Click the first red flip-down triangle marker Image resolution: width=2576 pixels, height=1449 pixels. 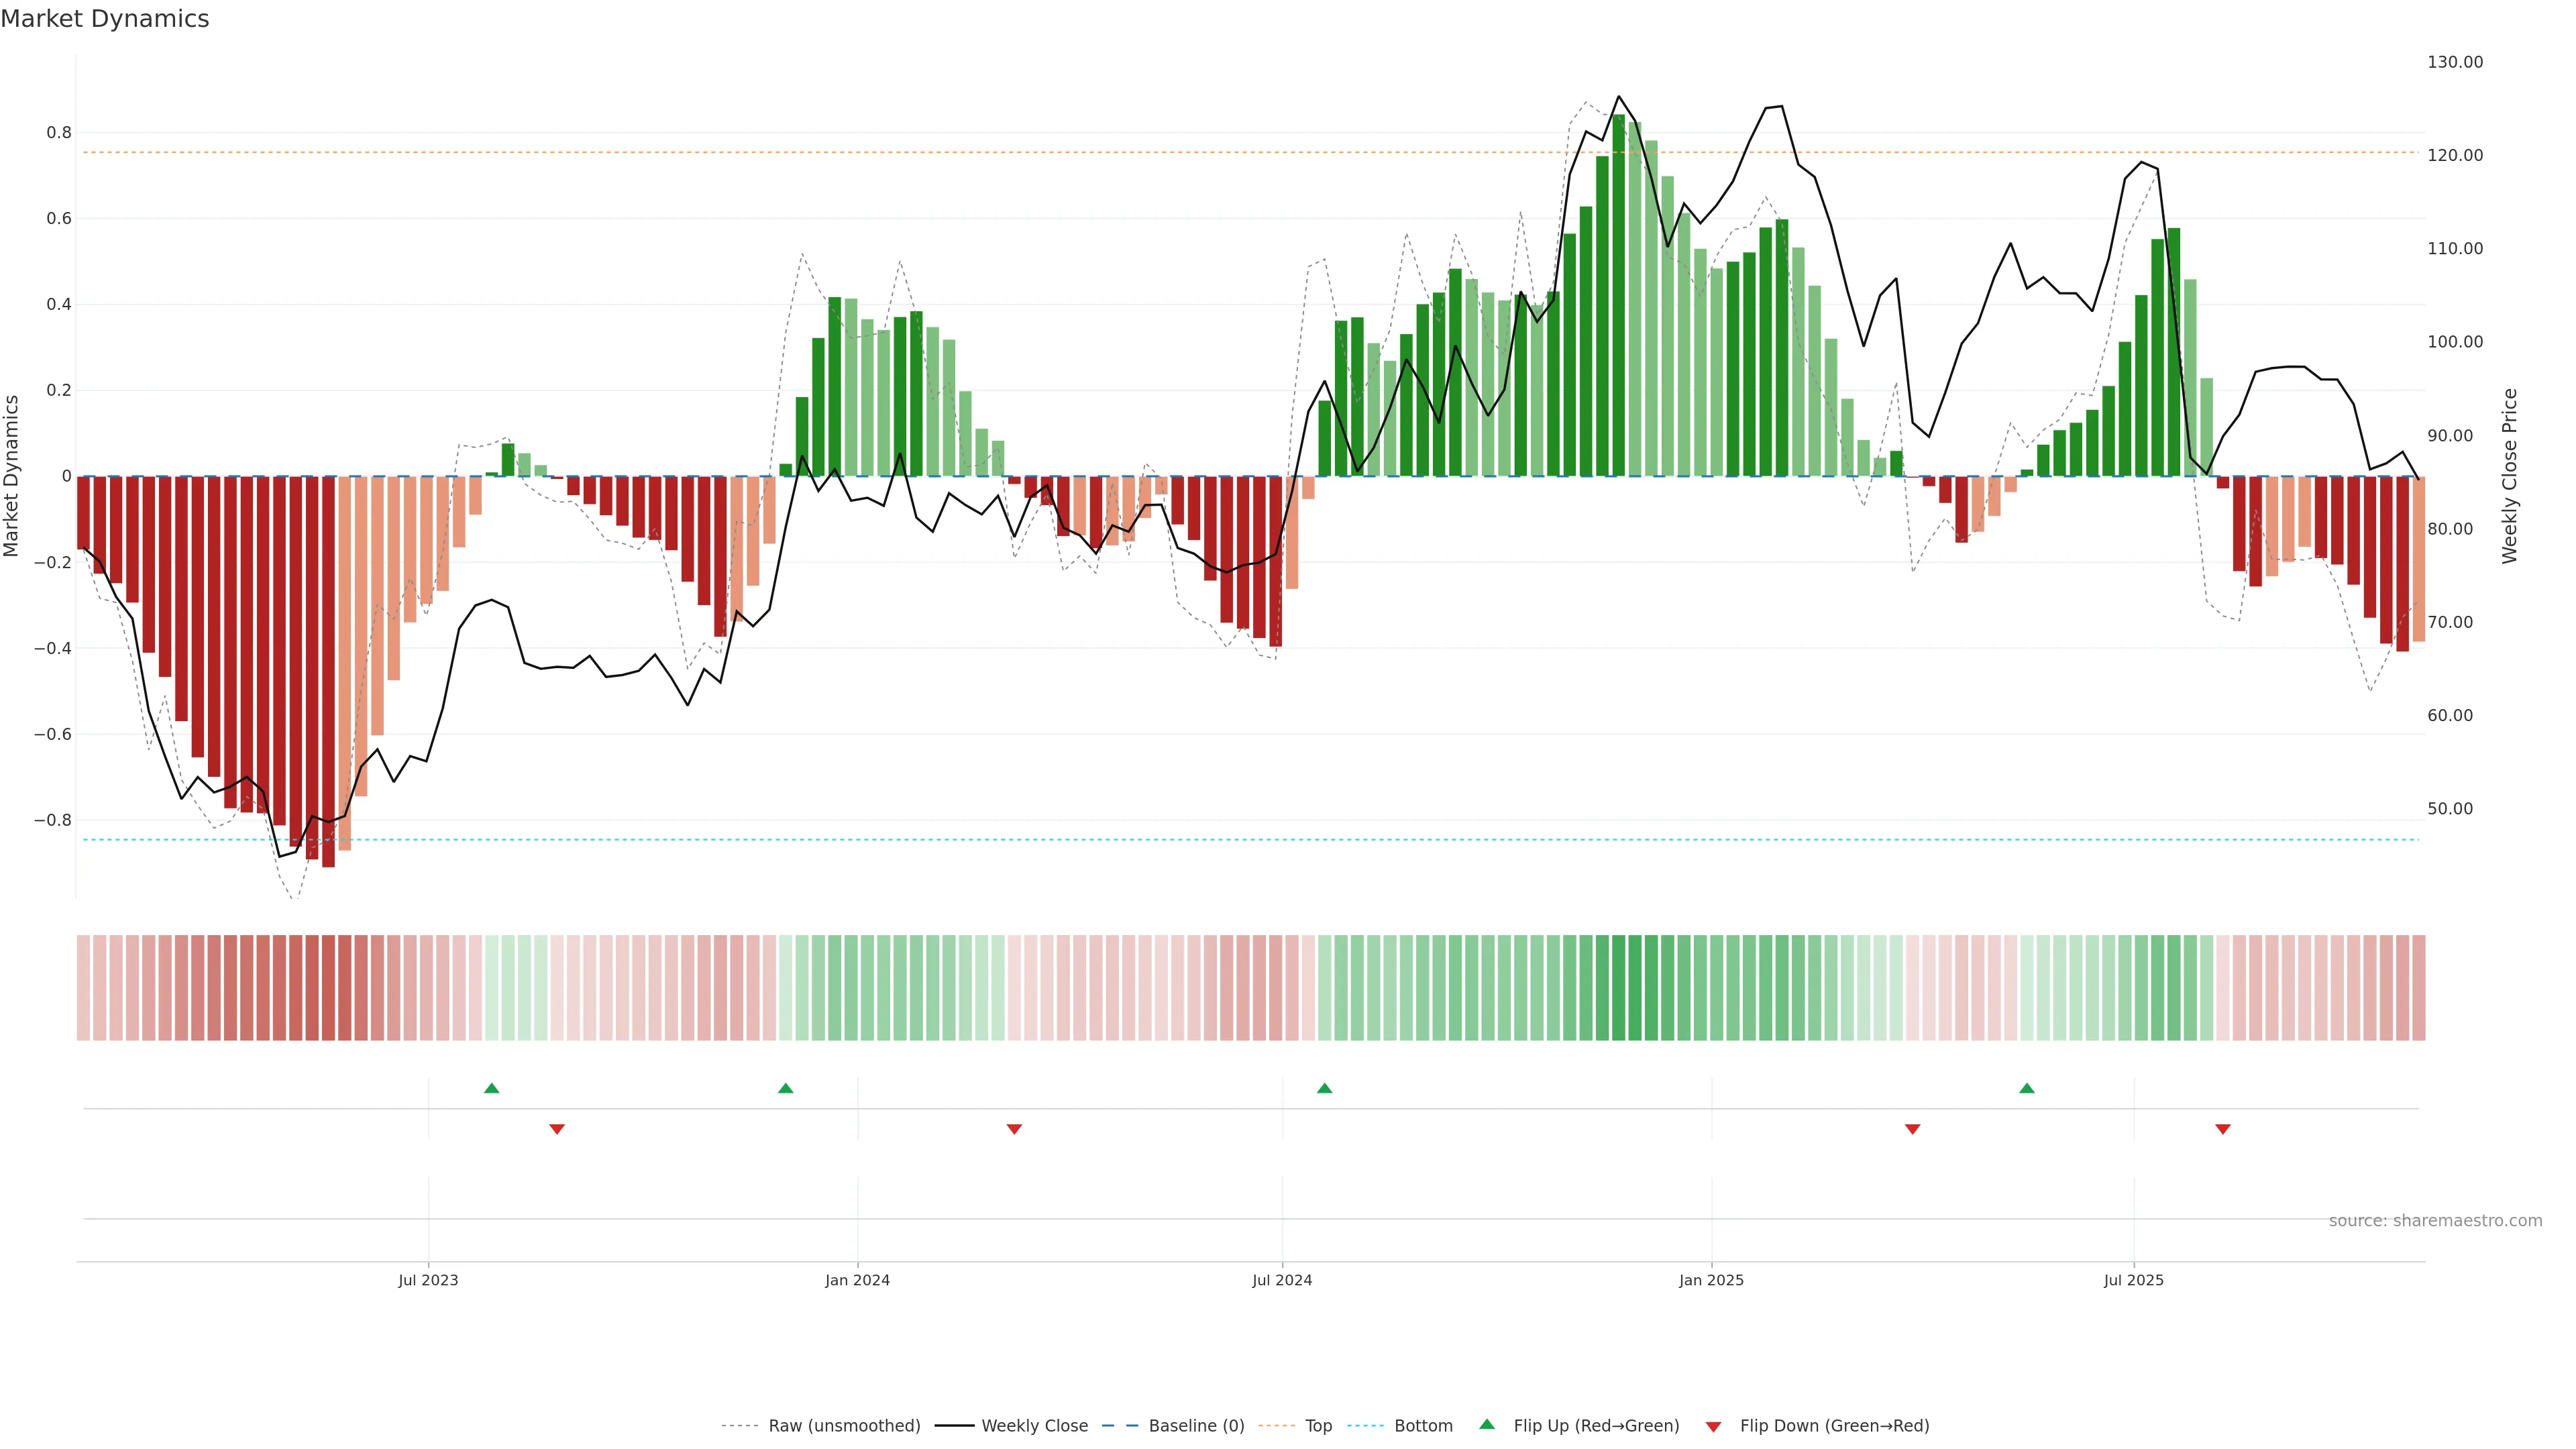coord(557,1129)
